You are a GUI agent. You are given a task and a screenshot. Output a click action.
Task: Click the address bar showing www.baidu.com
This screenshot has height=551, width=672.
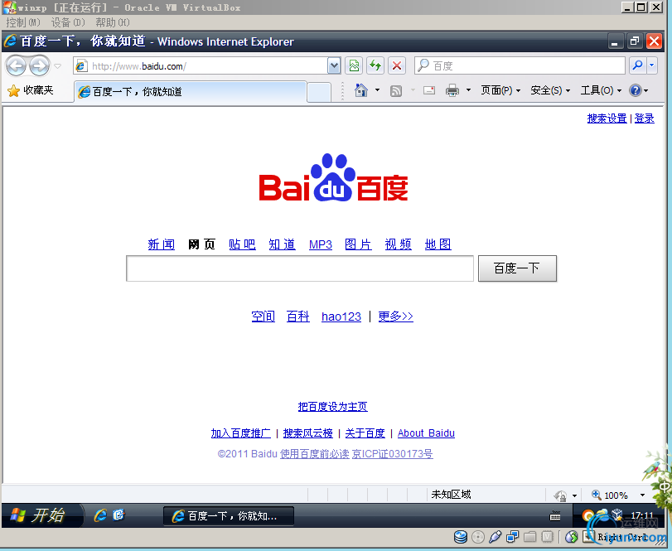pos(201,66)
